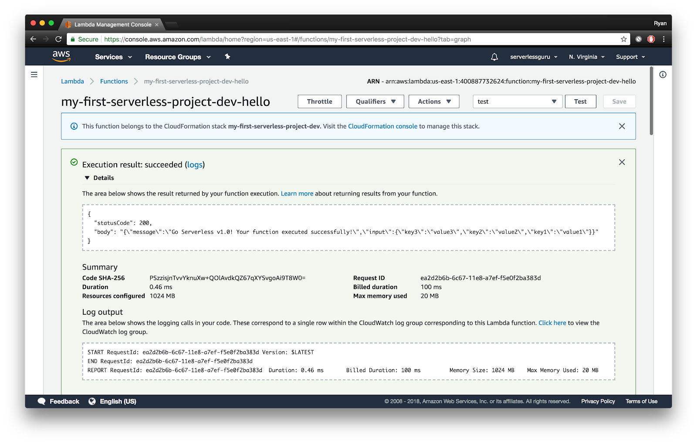Open the Qualifiers dropdown
The image size is (697, 444).
pyautogui.click(x=375, y=101)
